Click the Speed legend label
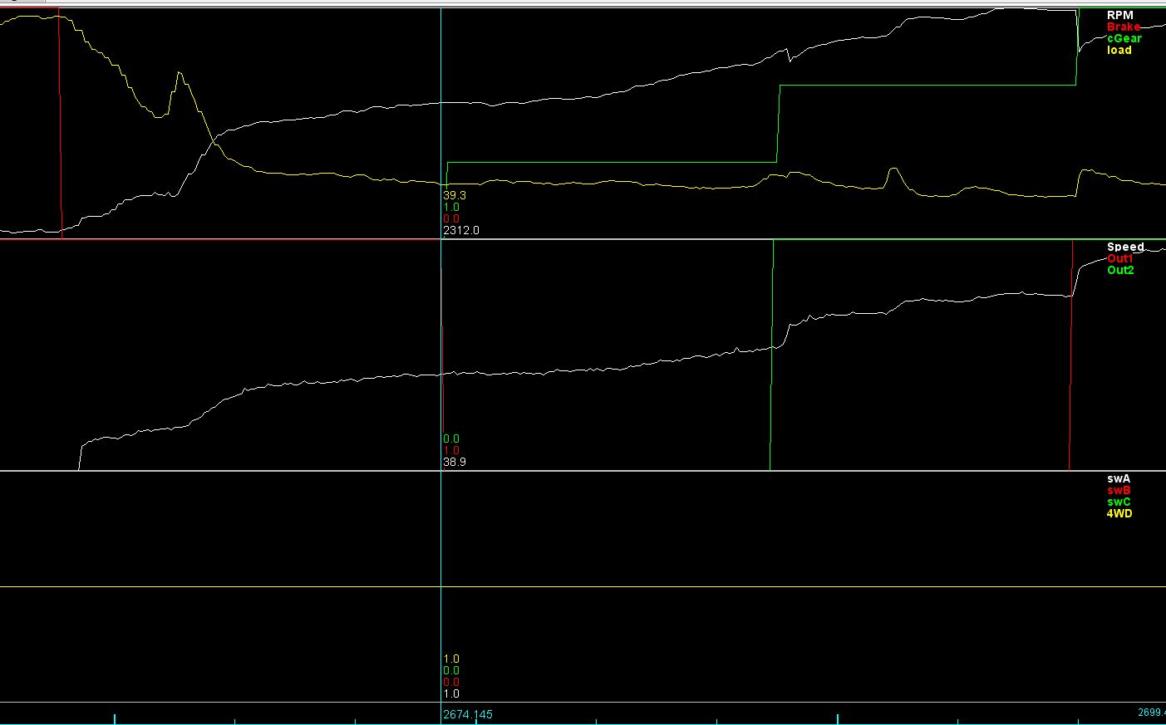Screen dimensions: 1166x725 tap(1124, 247)
